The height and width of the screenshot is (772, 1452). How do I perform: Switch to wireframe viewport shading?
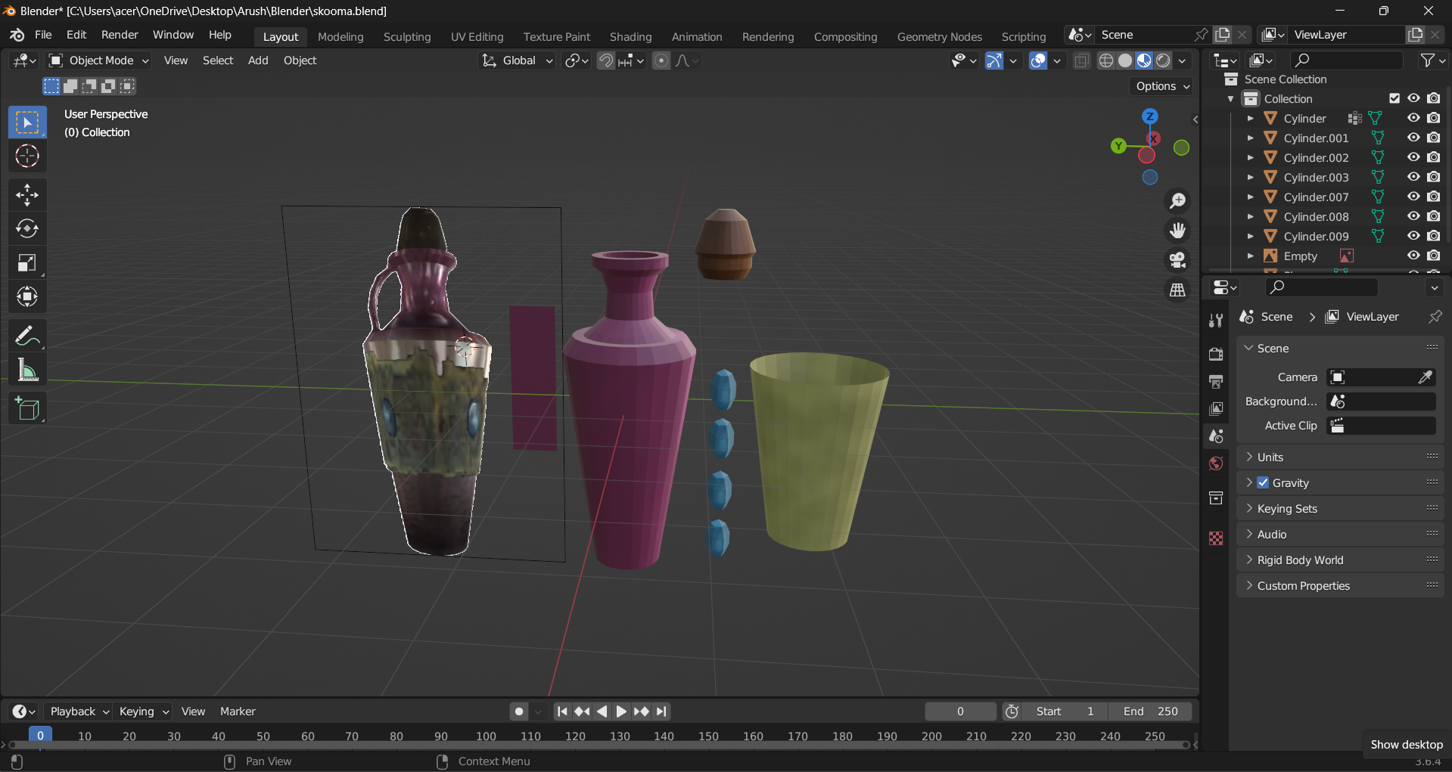tap(1105, 60)
